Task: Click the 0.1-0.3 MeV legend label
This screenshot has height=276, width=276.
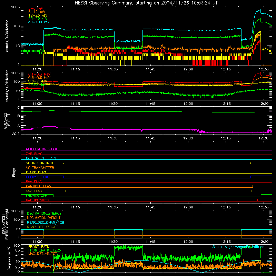Action: (x=39, y=74)
